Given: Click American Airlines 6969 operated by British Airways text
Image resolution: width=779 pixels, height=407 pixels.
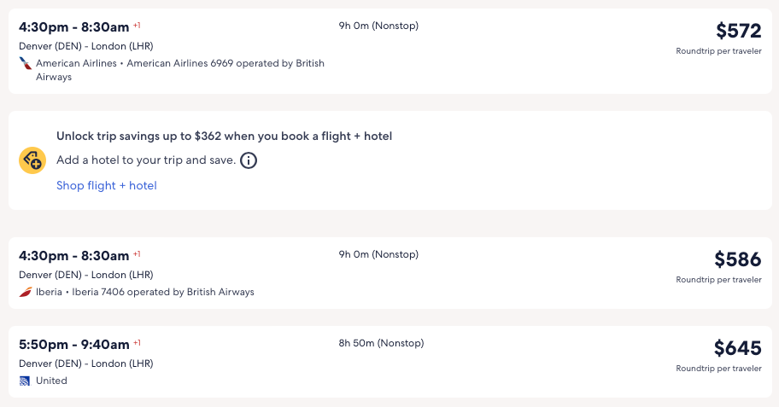Looking at the screenshot, I should click(225, 63).
